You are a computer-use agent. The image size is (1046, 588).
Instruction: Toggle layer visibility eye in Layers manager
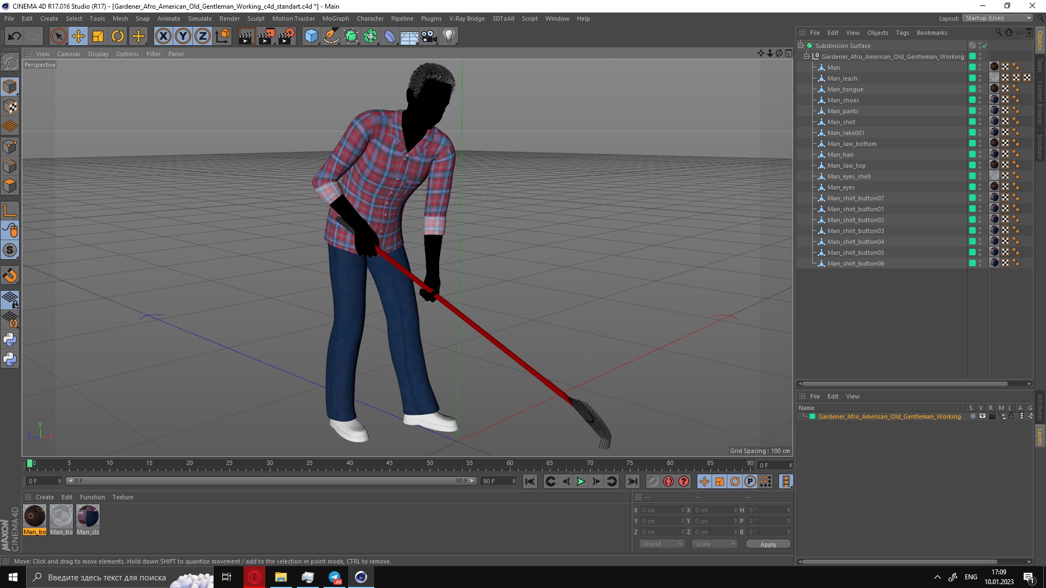982,416
